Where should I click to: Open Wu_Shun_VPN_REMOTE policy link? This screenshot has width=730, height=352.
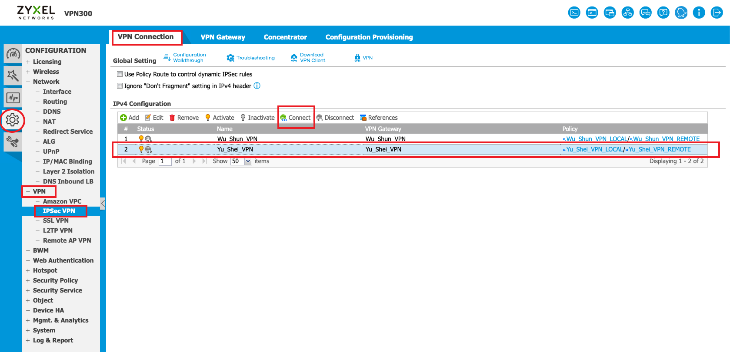667,139
